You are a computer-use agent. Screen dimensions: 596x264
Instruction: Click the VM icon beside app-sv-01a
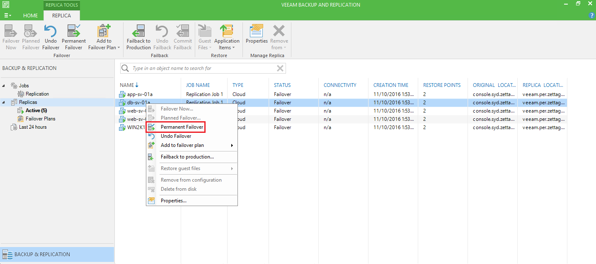tap(122, 94)
